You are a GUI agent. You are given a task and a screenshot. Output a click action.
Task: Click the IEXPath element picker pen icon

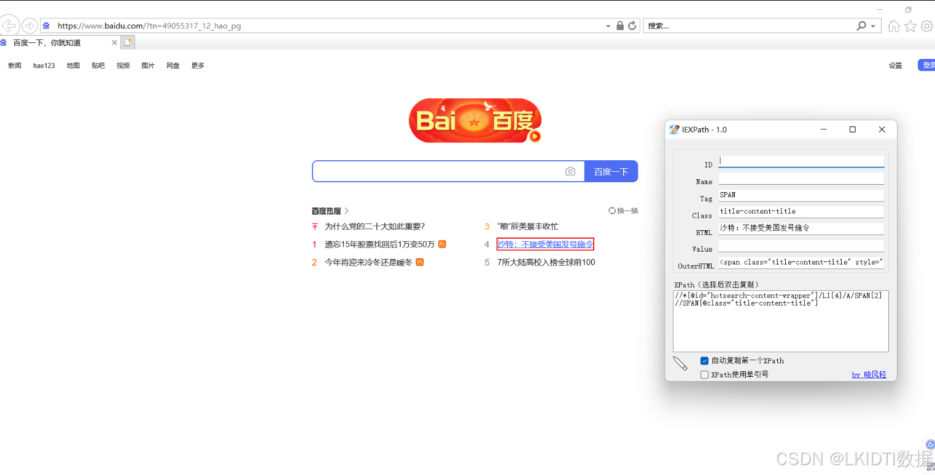[680, 363]
